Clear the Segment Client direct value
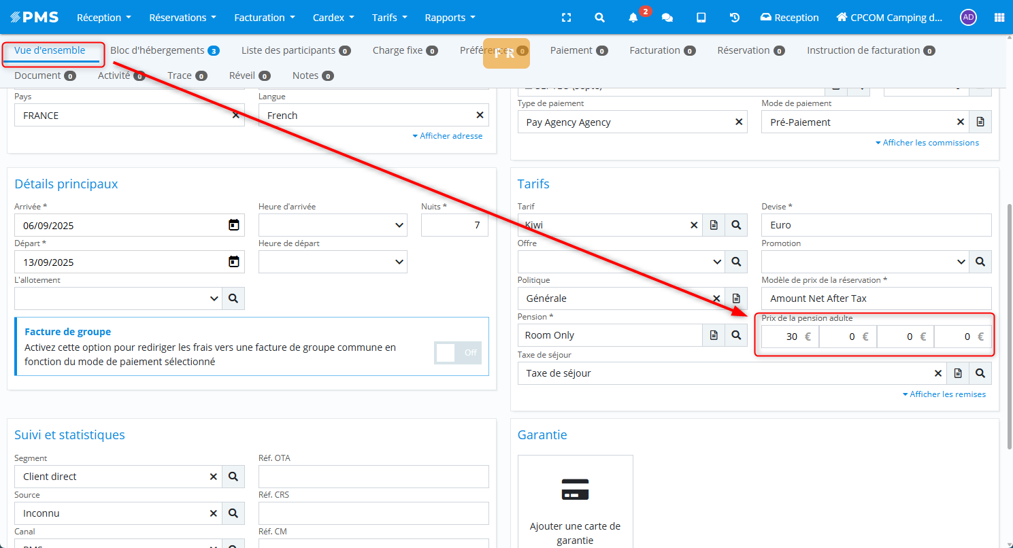 pyautogui.click(x=213, y=477)
